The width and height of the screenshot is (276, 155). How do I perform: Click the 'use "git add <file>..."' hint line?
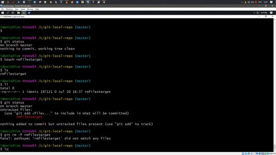tap(66, 113)
